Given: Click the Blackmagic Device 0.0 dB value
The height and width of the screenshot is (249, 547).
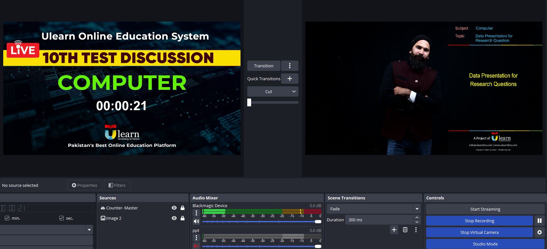Looking at the screenshot, I should click(315, 206).
